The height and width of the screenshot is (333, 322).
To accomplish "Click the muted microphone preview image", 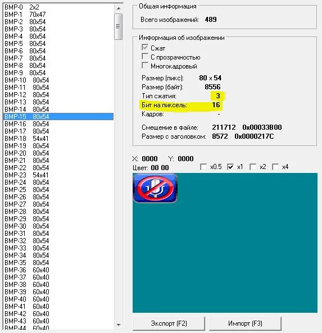I will tap(155, 188).
